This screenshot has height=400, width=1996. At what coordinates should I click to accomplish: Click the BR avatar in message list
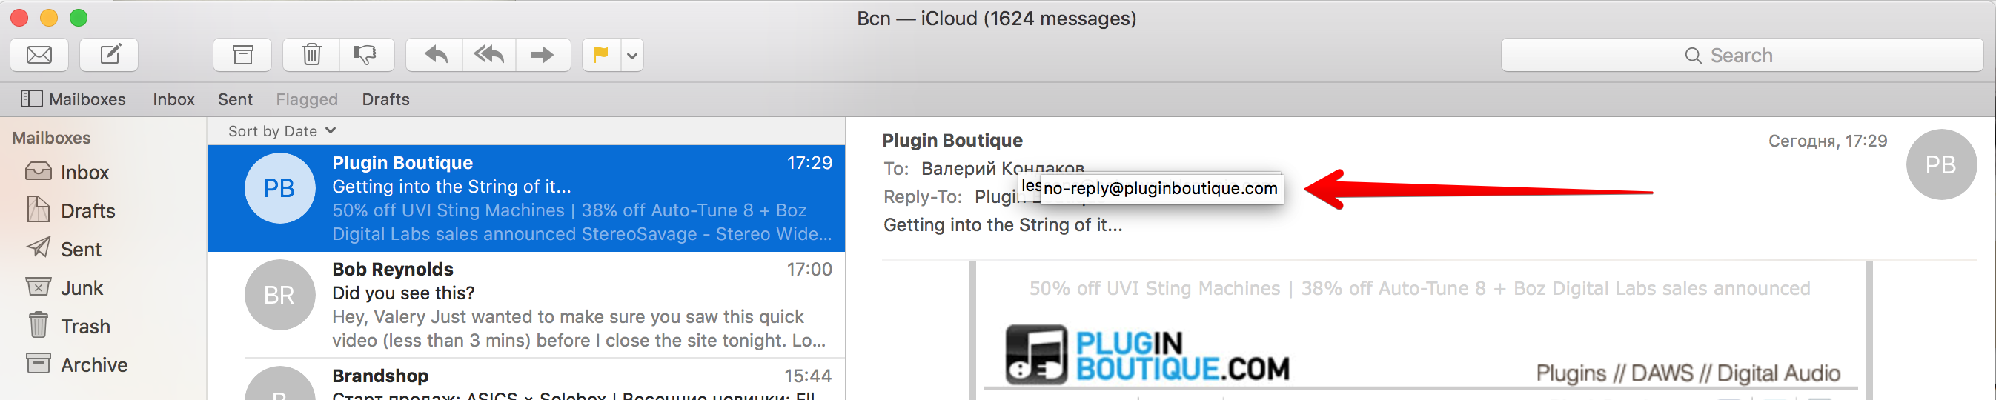click(x=279, y=295)
